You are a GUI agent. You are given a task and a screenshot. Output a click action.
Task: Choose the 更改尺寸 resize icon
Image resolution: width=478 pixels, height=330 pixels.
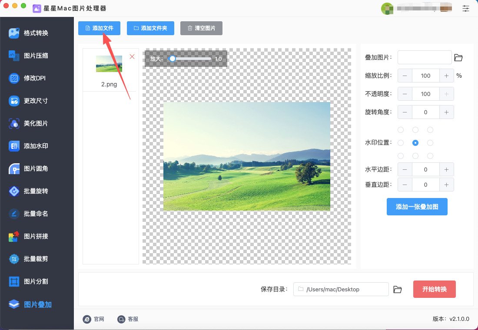(x=14, y=101)
